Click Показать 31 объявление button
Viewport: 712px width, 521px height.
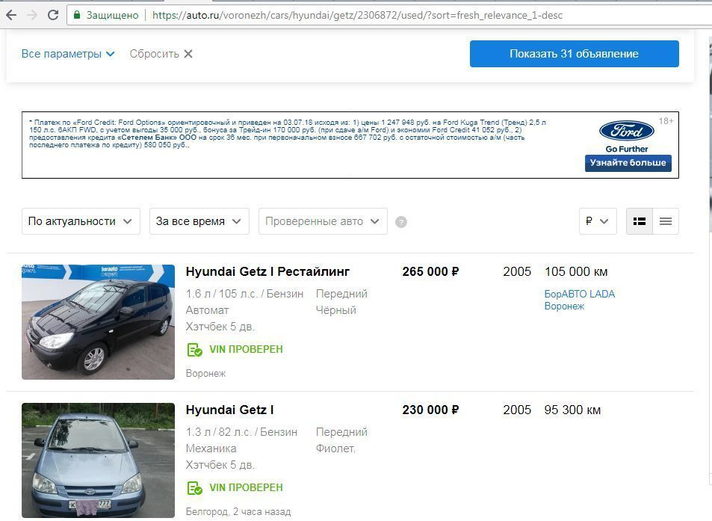pyautogui.click(x=575, y=54)
